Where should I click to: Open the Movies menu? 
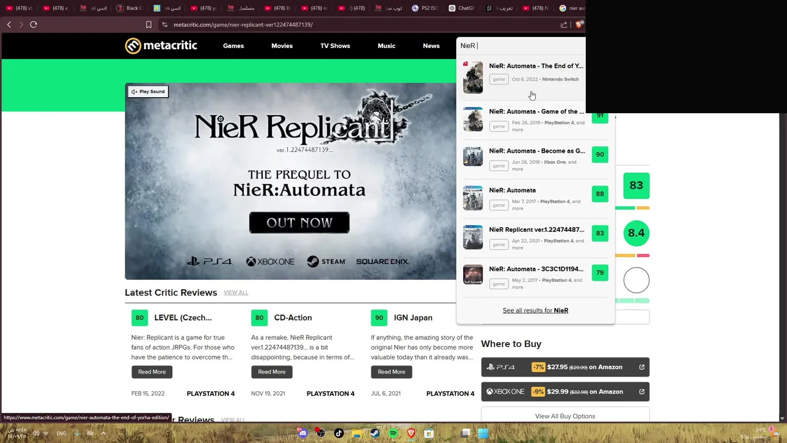[x=282, y=46]
